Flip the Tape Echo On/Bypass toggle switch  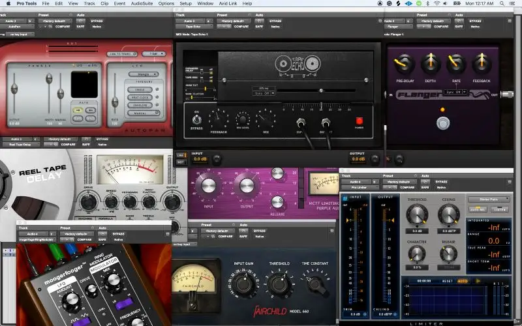click(196, 119)
